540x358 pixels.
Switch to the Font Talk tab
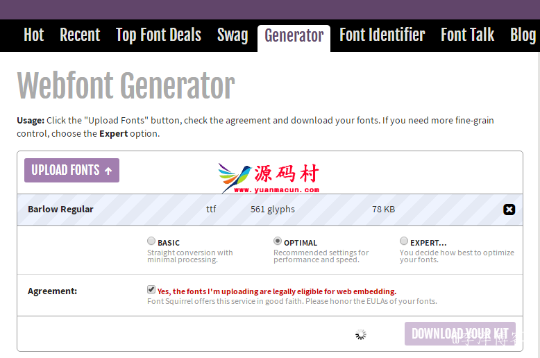(x=467, y=35)
